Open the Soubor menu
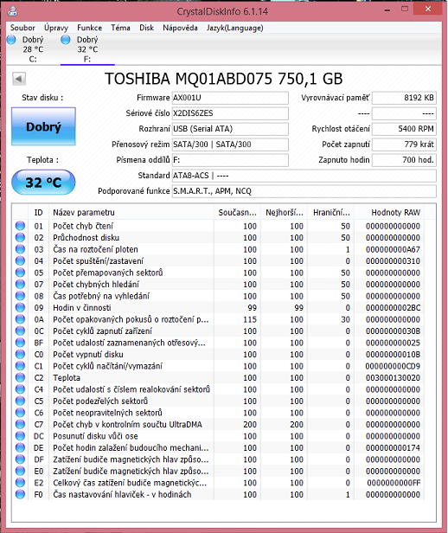Image resolution: width=448 pixels, height=533 pixels. pos(22,28)
